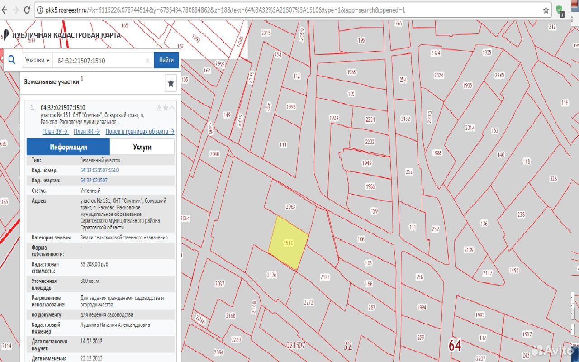This screenshot has height=362, width=579.
Task: Switch to the Услуги tab
Action: (142, 147)
